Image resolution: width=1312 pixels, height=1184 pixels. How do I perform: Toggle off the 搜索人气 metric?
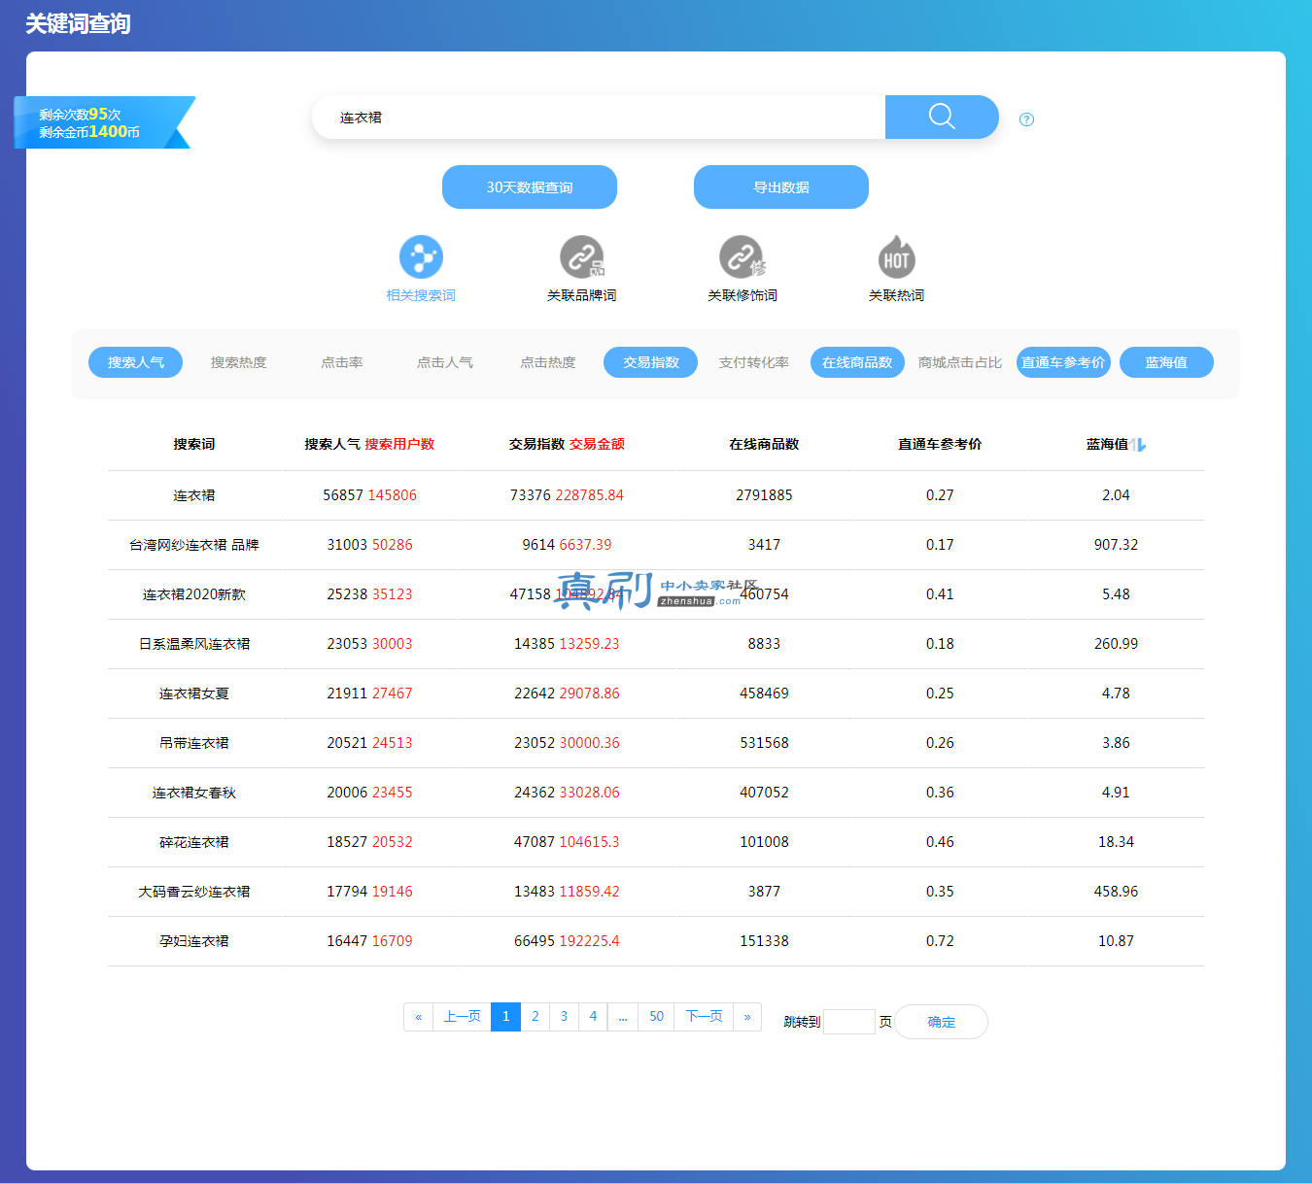[x=135, y=362]
